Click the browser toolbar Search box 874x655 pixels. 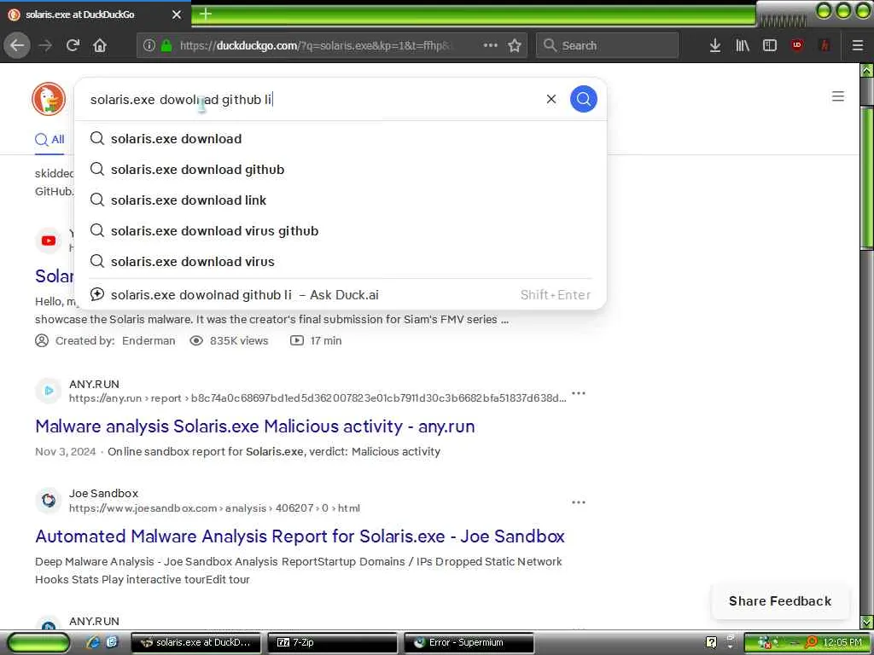[607, 46]
